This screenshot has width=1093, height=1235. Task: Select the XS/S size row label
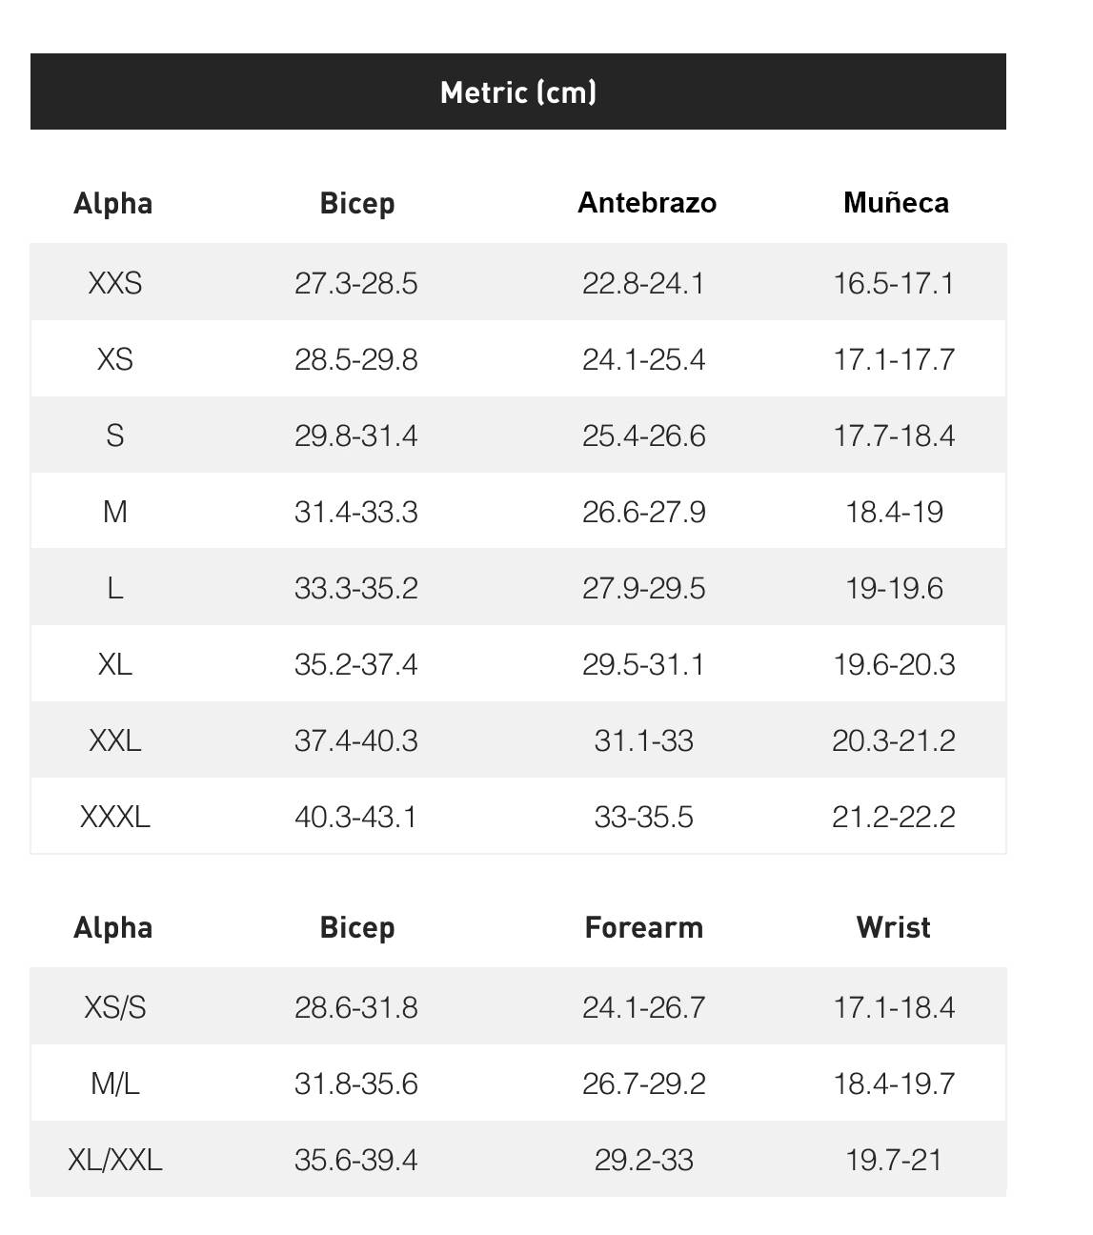click(114, 1007)
